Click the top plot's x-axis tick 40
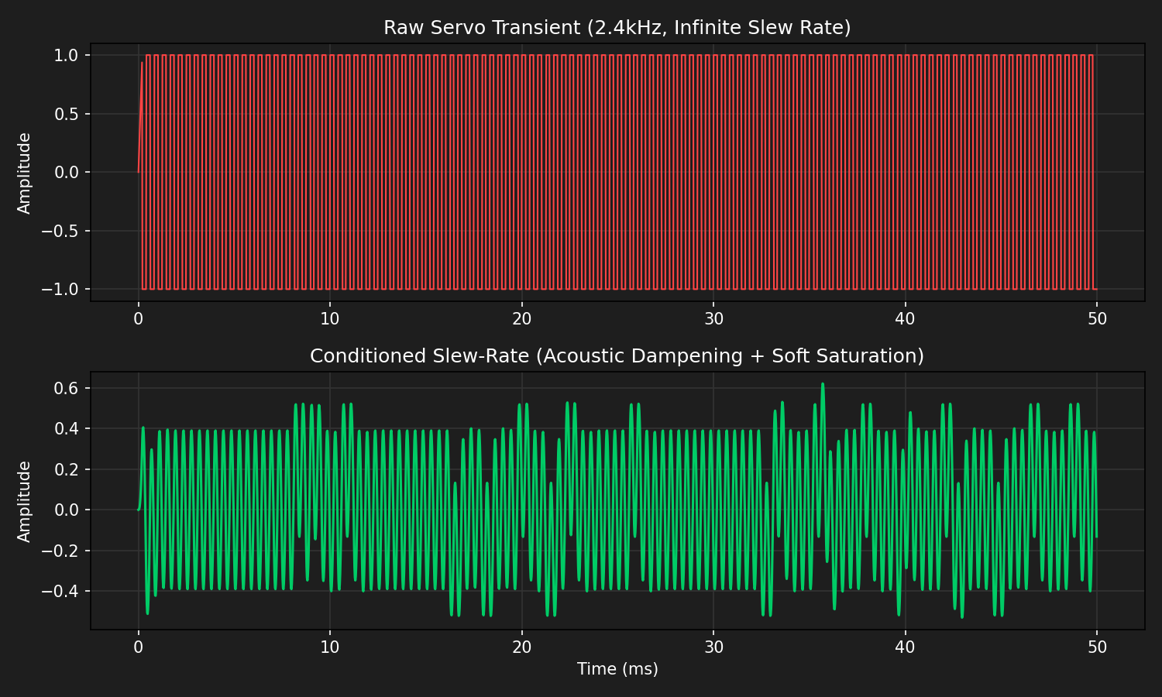This screenshot has height=697, width=1162. pos(905,319)
